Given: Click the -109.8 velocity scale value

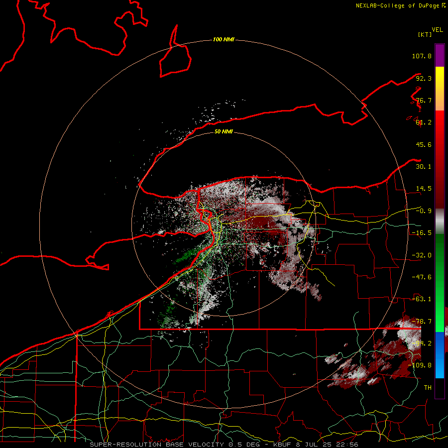Looking at the screenshot, I should (420, 365).
